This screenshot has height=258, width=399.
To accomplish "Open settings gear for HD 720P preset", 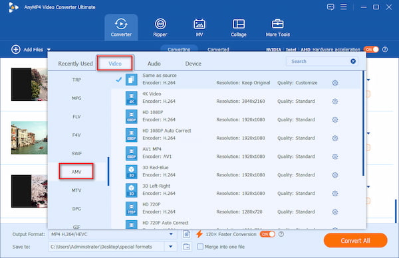I will [x=335, y=212].
